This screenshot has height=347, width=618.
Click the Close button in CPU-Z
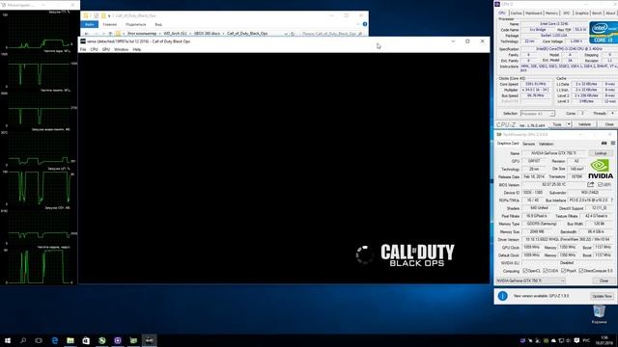pyautogui.click(x=608, y=124)
